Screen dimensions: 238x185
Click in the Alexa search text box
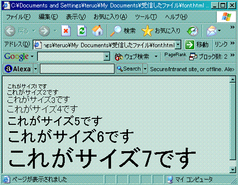pyautogui.click(x=77, y=69)
